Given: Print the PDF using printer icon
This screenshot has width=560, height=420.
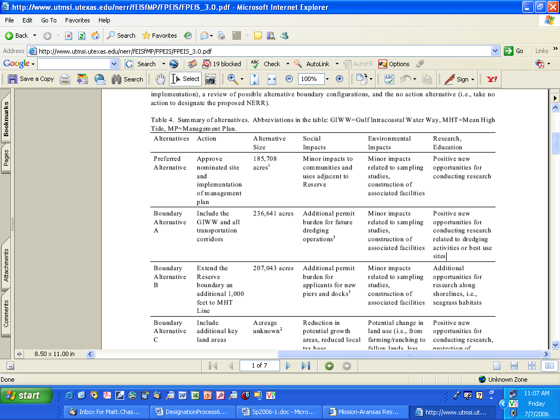Looking at the screenshot, I should click(65, 79).
